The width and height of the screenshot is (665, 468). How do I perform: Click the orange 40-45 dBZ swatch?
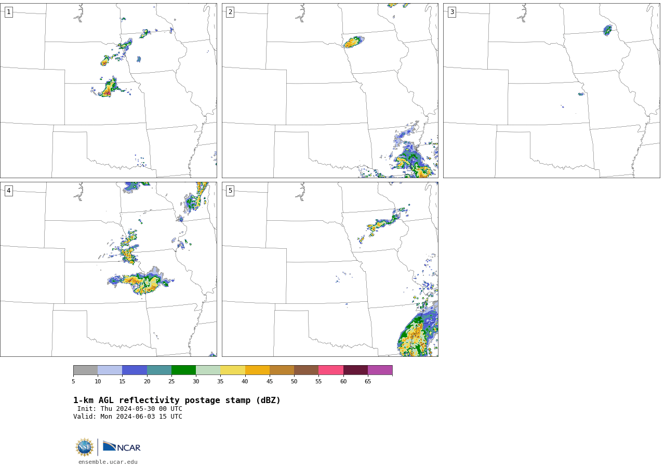(257, 370)
